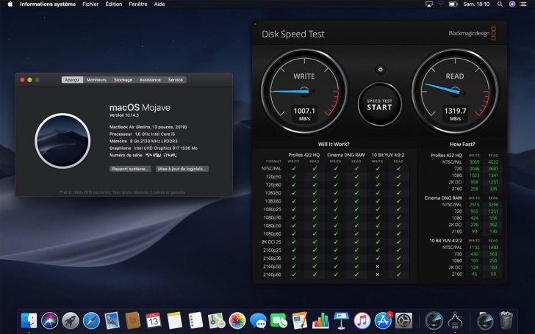Start the disk speed test
Screen dimensions: 535x334
(x=379, y=105)
